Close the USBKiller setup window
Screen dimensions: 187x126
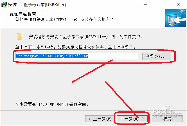click(x=178, y=4)
